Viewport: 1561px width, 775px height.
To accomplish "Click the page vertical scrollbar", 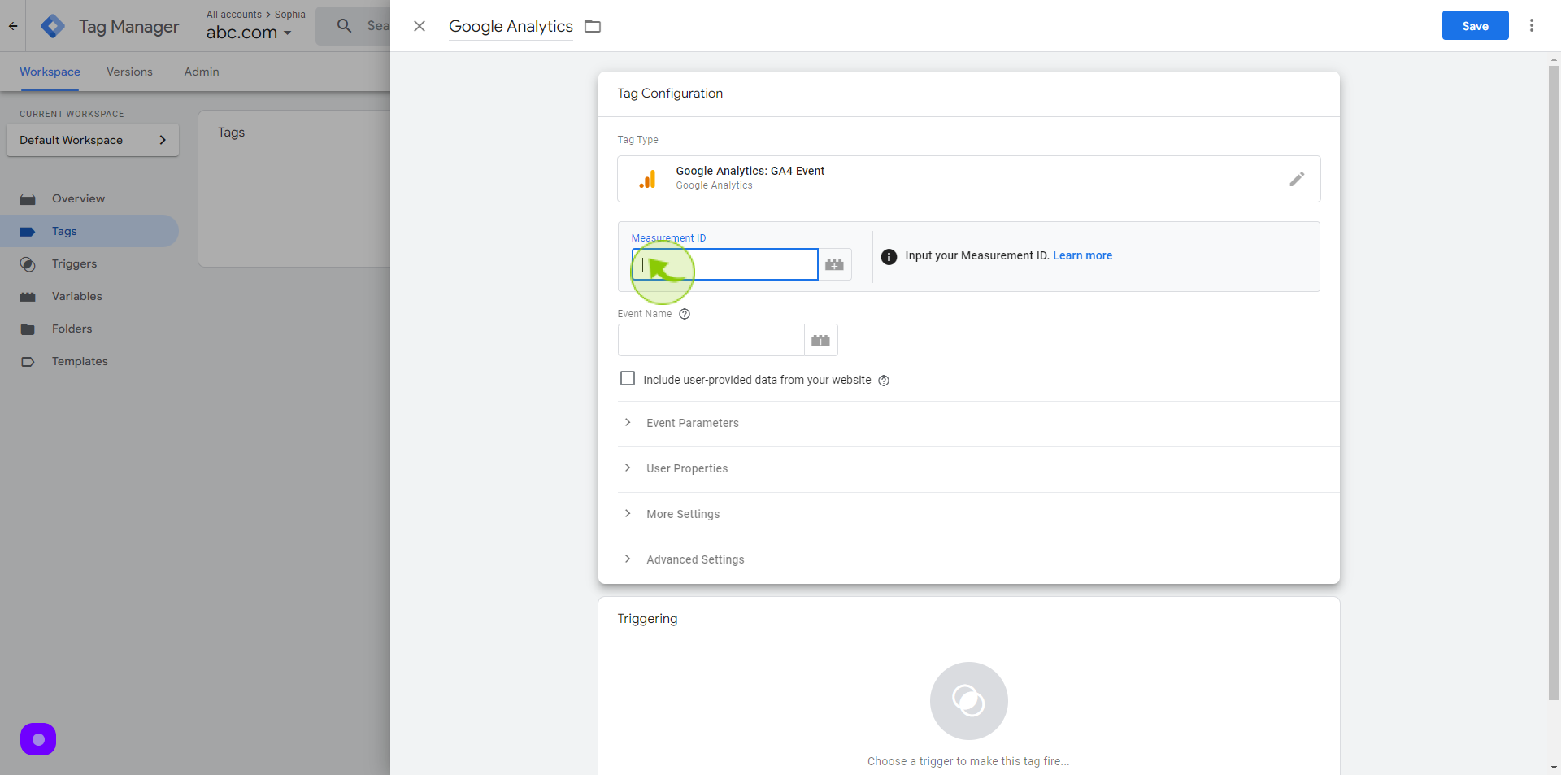I will tap(1554, 382).
